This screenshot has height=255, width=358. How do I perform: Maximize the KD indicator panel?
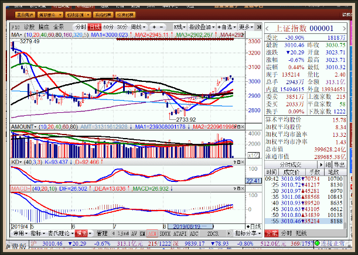[239, 162]
